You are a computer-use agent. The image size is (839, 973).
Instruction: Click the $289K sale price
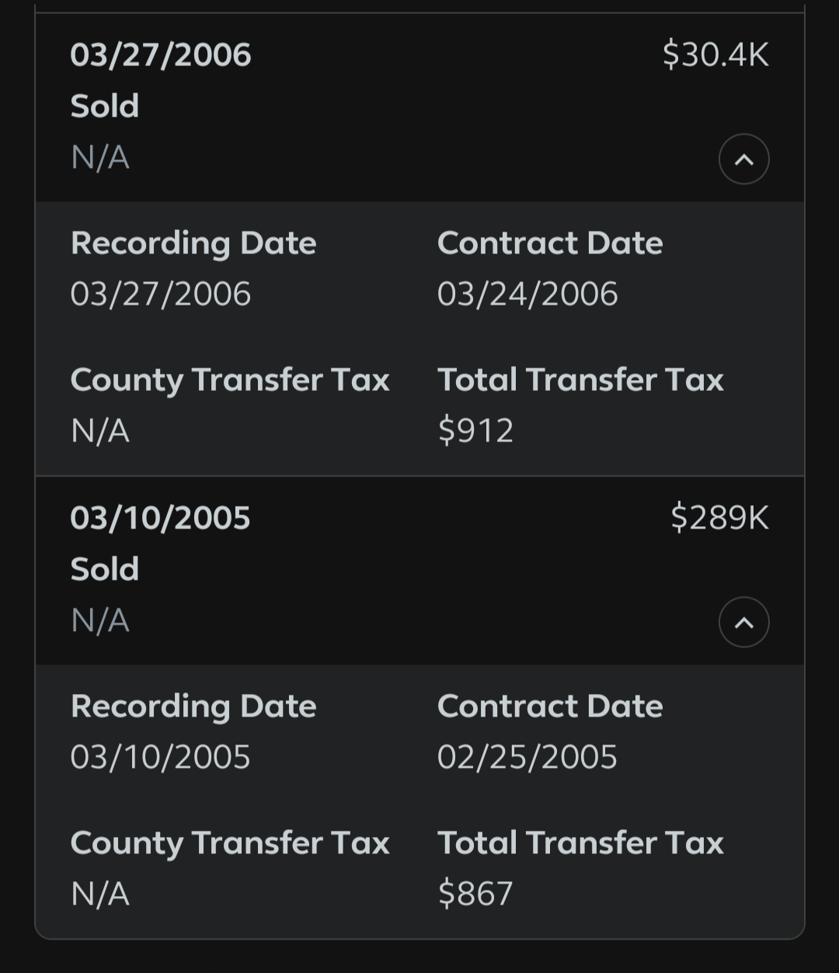point(719,518)
